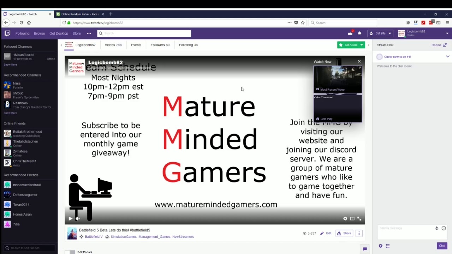Click the Search to Add Friends field

click(x=29, y=248)
